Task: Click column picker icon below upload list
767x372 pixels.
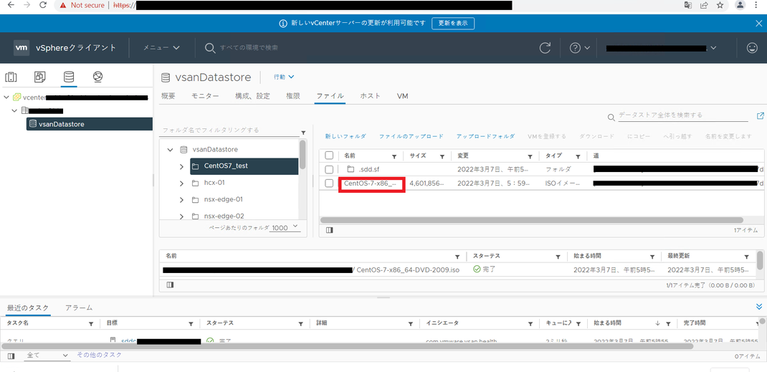Action: (170, 285)
